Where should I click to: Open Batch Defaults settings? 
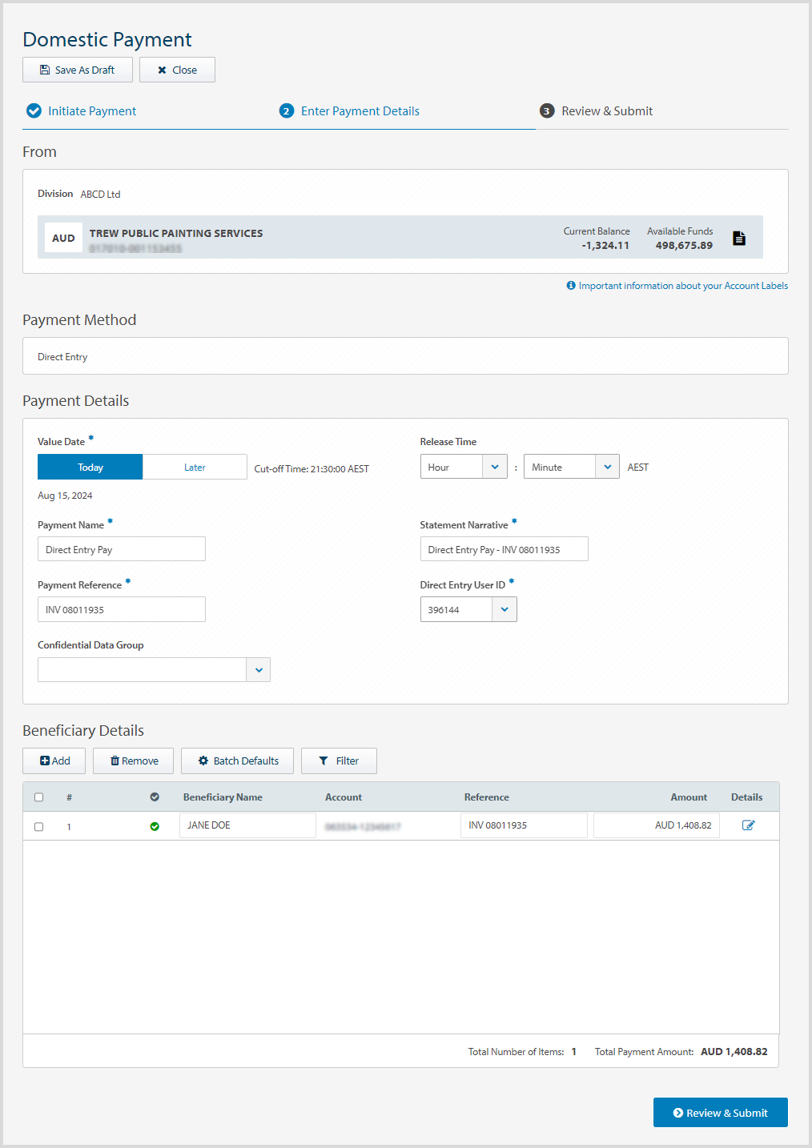click(x=237, y=761)
